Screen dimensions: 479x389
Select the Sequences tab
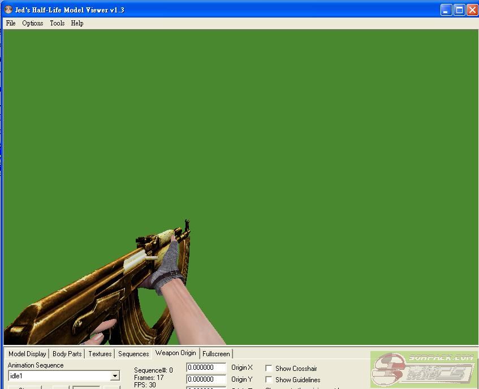coord(133,354)
